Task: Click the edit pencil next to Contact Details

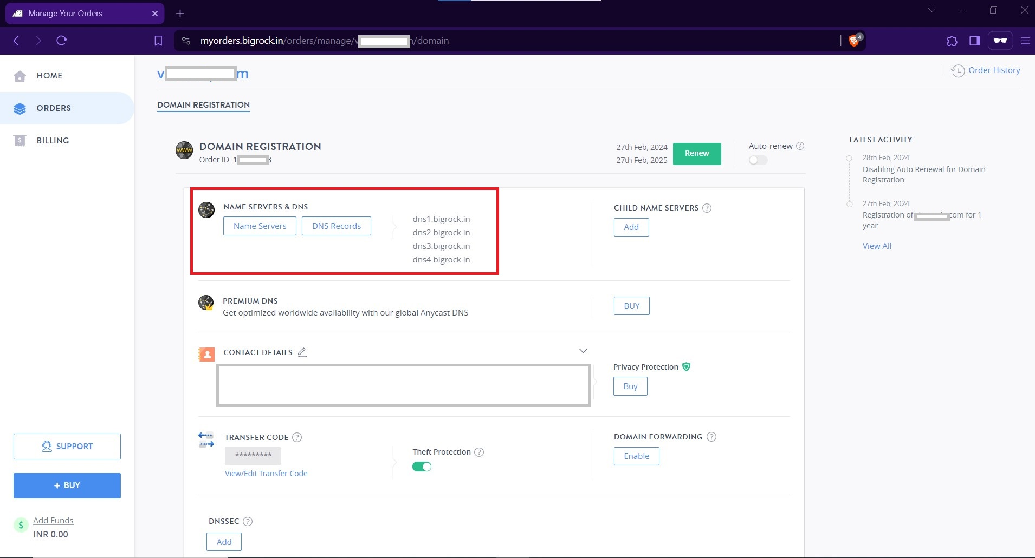Action: click(x=302, y=352)
